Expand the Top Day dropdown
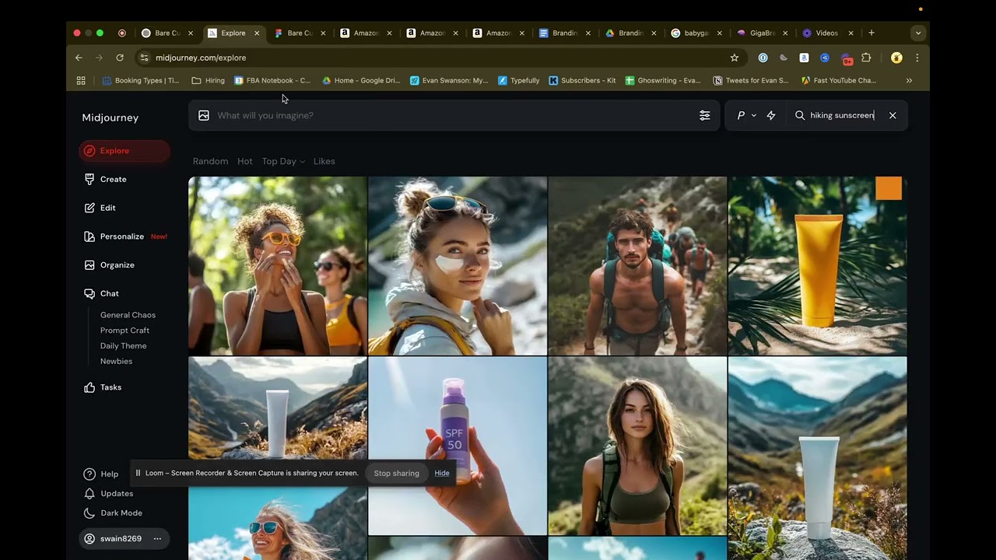The image size is (996, 560). pos(283,161)
